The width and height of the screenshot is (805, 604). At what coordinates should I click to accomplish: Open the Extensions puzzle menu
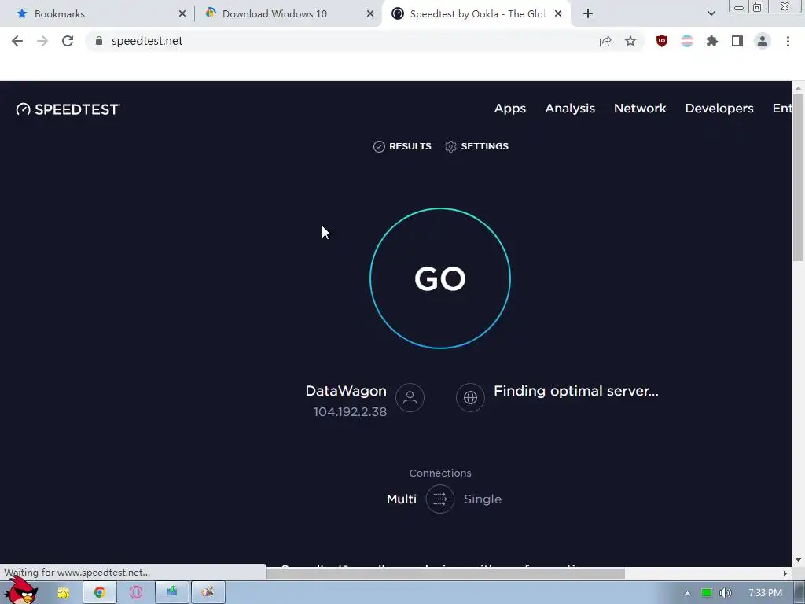click(x=712, y=41)
